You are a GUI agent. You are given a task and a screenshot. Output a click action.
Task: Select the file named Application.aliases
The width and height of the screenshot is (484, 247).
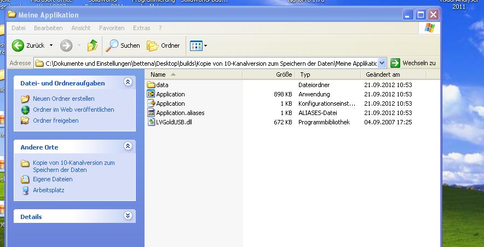pyautogui.click(x=180, y=113)
